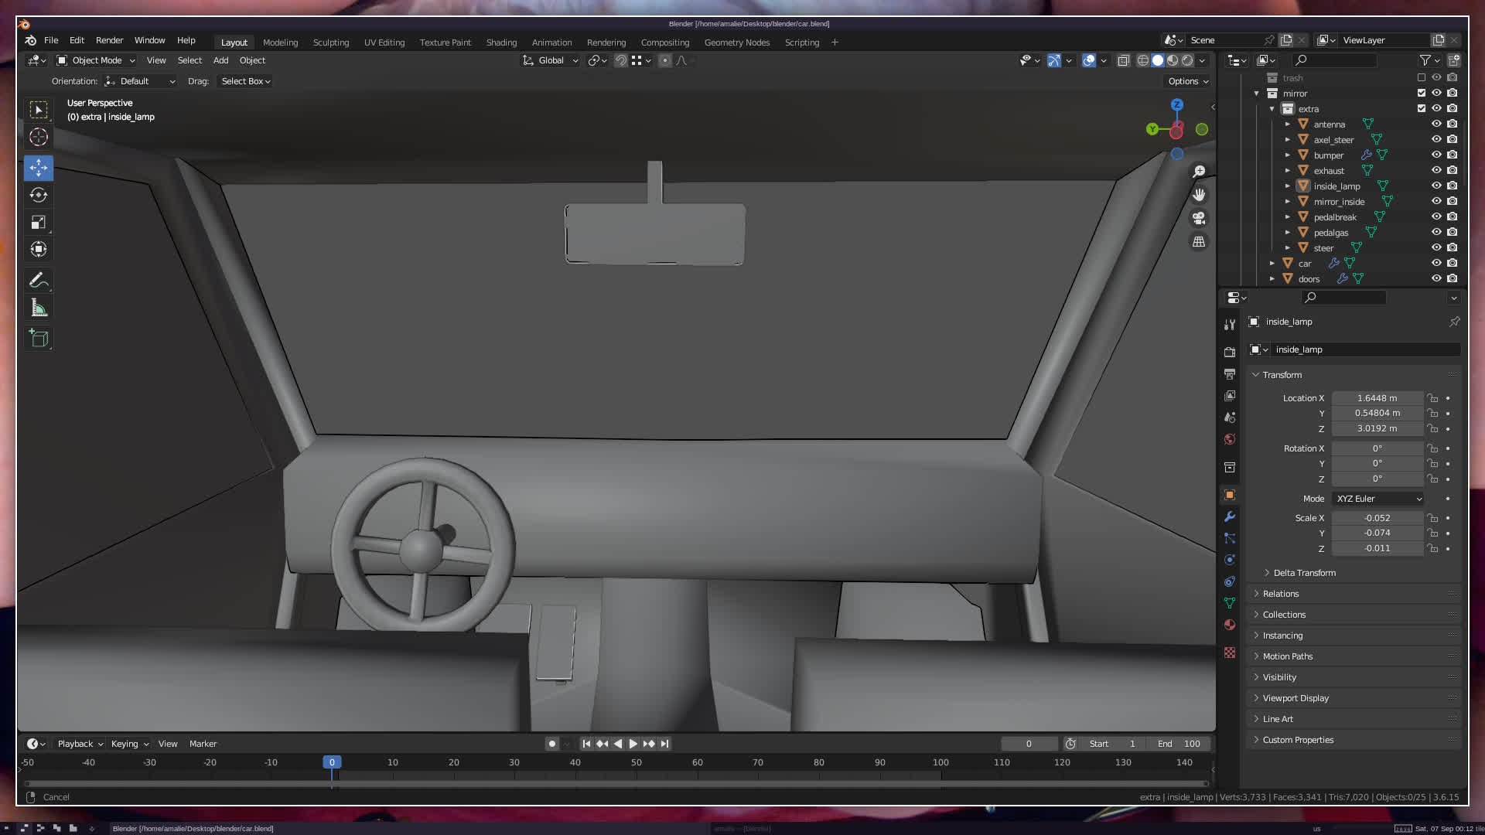Expand the Delta Transform section

point(1304,573)
